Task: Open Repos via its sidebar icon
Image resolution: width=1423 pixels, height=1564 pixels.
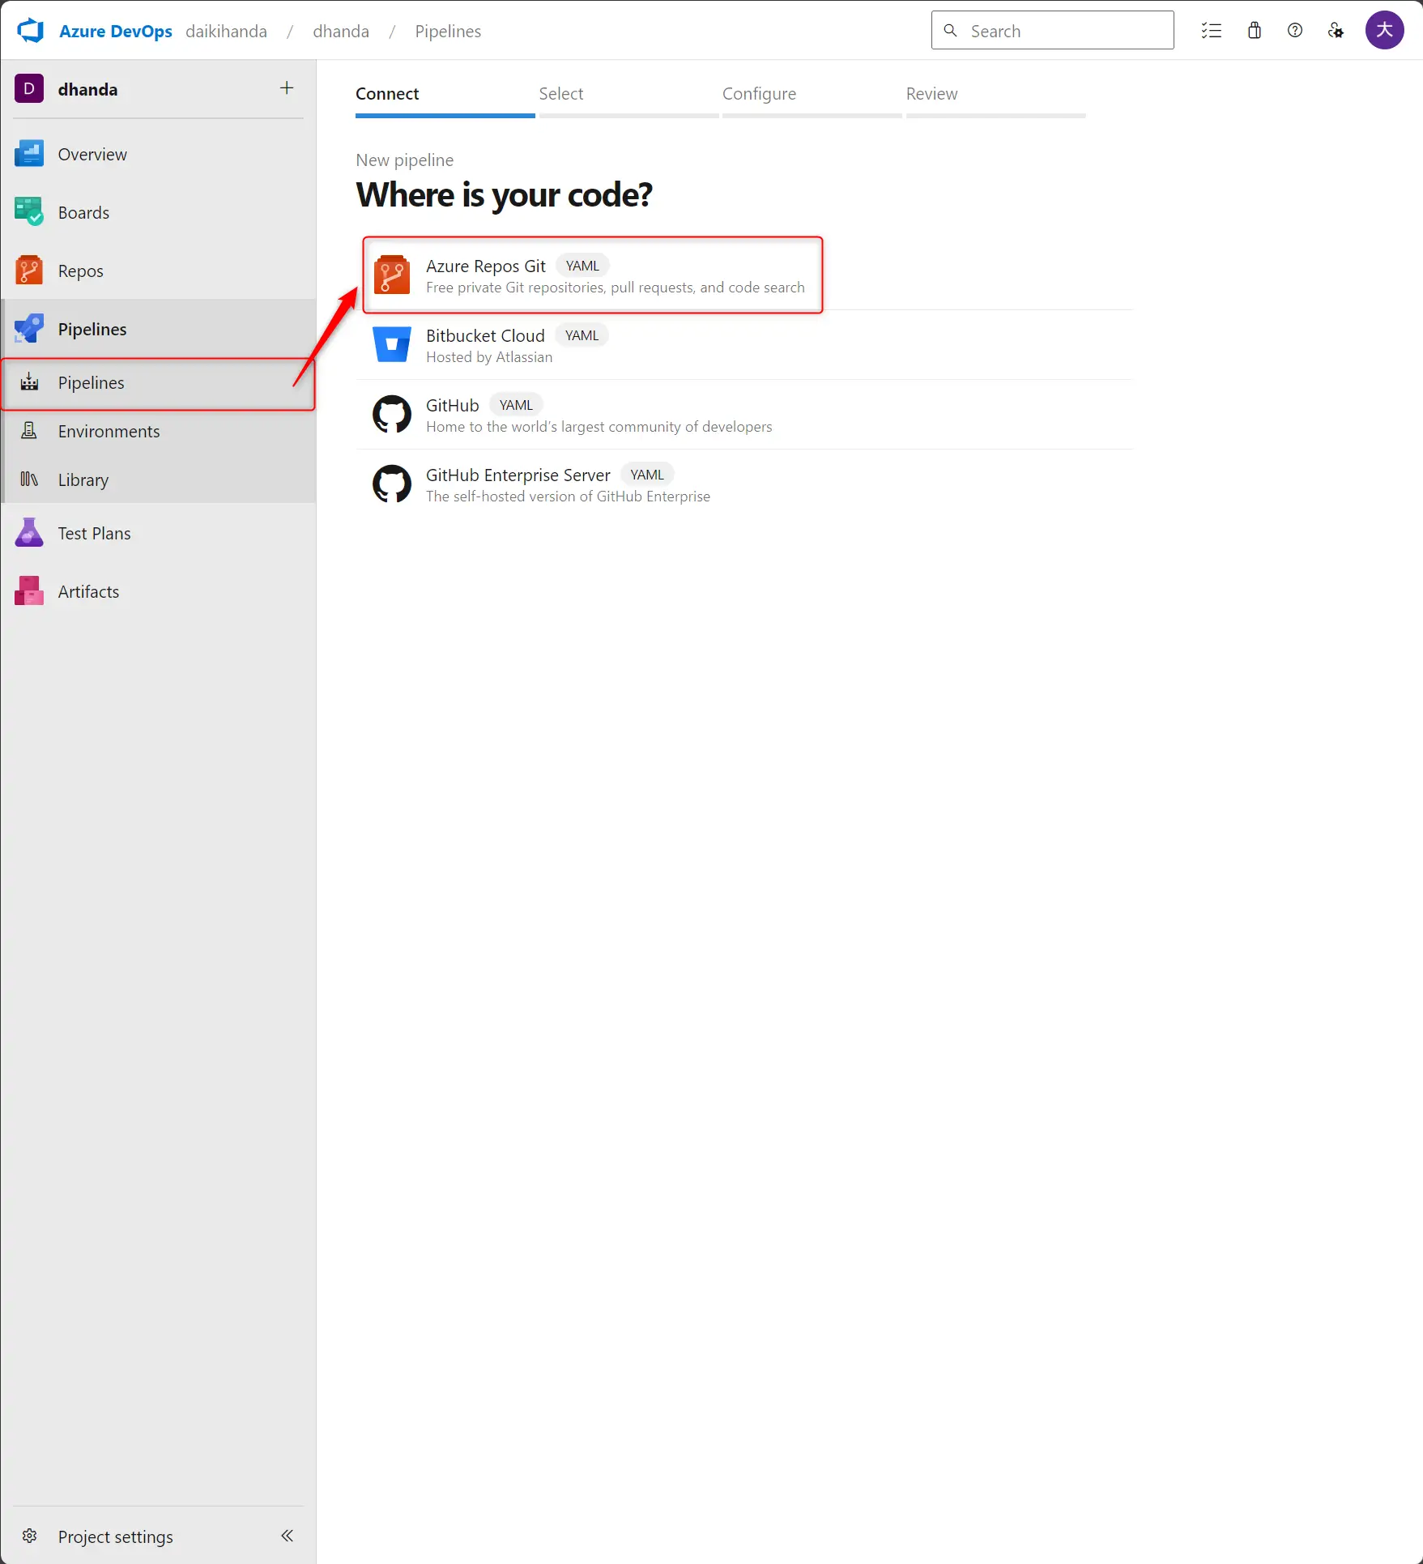Action: (x=29, y=271)
